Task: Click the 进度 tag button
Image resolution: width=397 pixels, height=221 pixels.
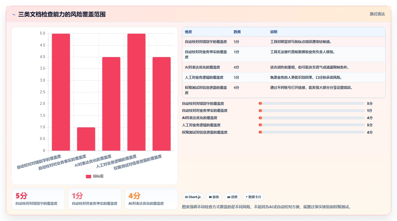Action: [232, 197]
